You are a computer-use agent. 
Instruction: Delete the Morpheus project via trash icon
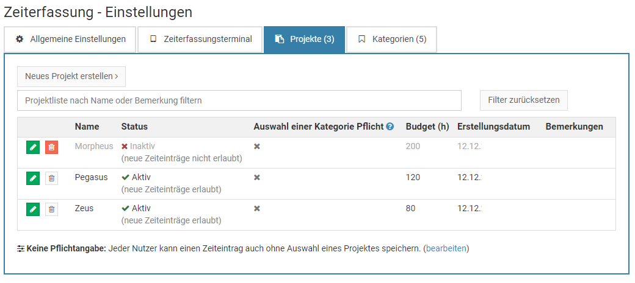coord(52,147)
